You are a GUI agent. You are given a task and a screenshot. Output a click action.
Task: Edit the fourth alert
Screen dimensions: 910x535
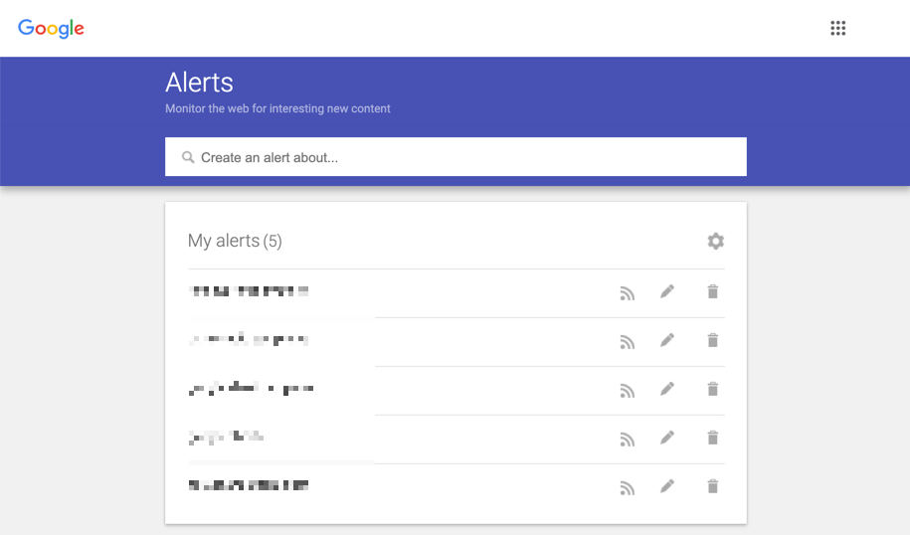pyautogui.click(x=667, y=438)
